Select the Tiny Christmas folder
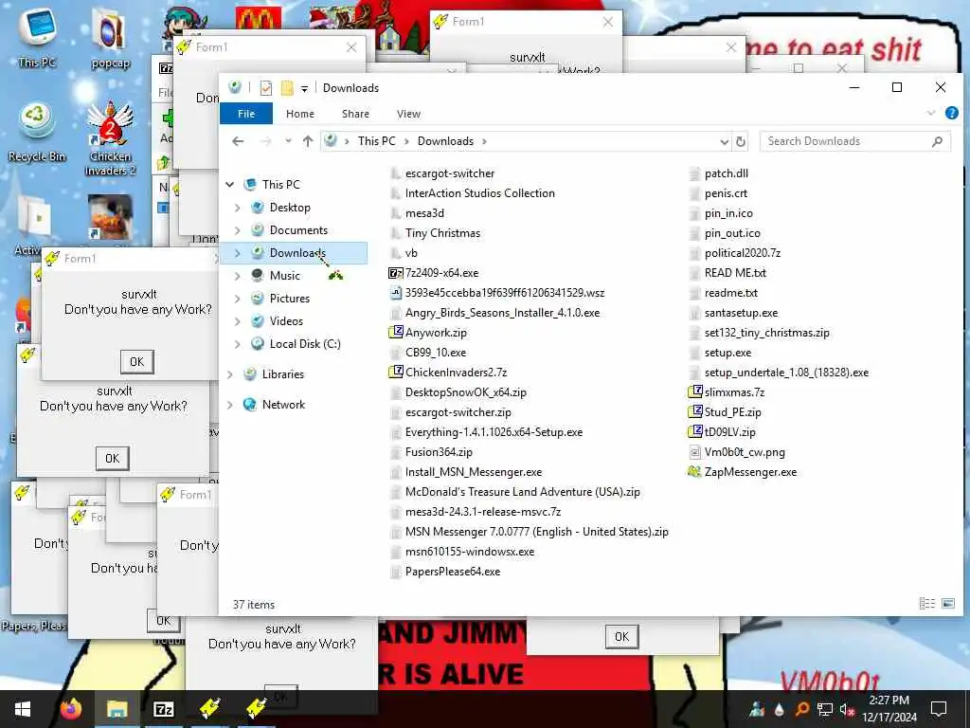This screenshot has width=970, height=728. tap(435, 233)
